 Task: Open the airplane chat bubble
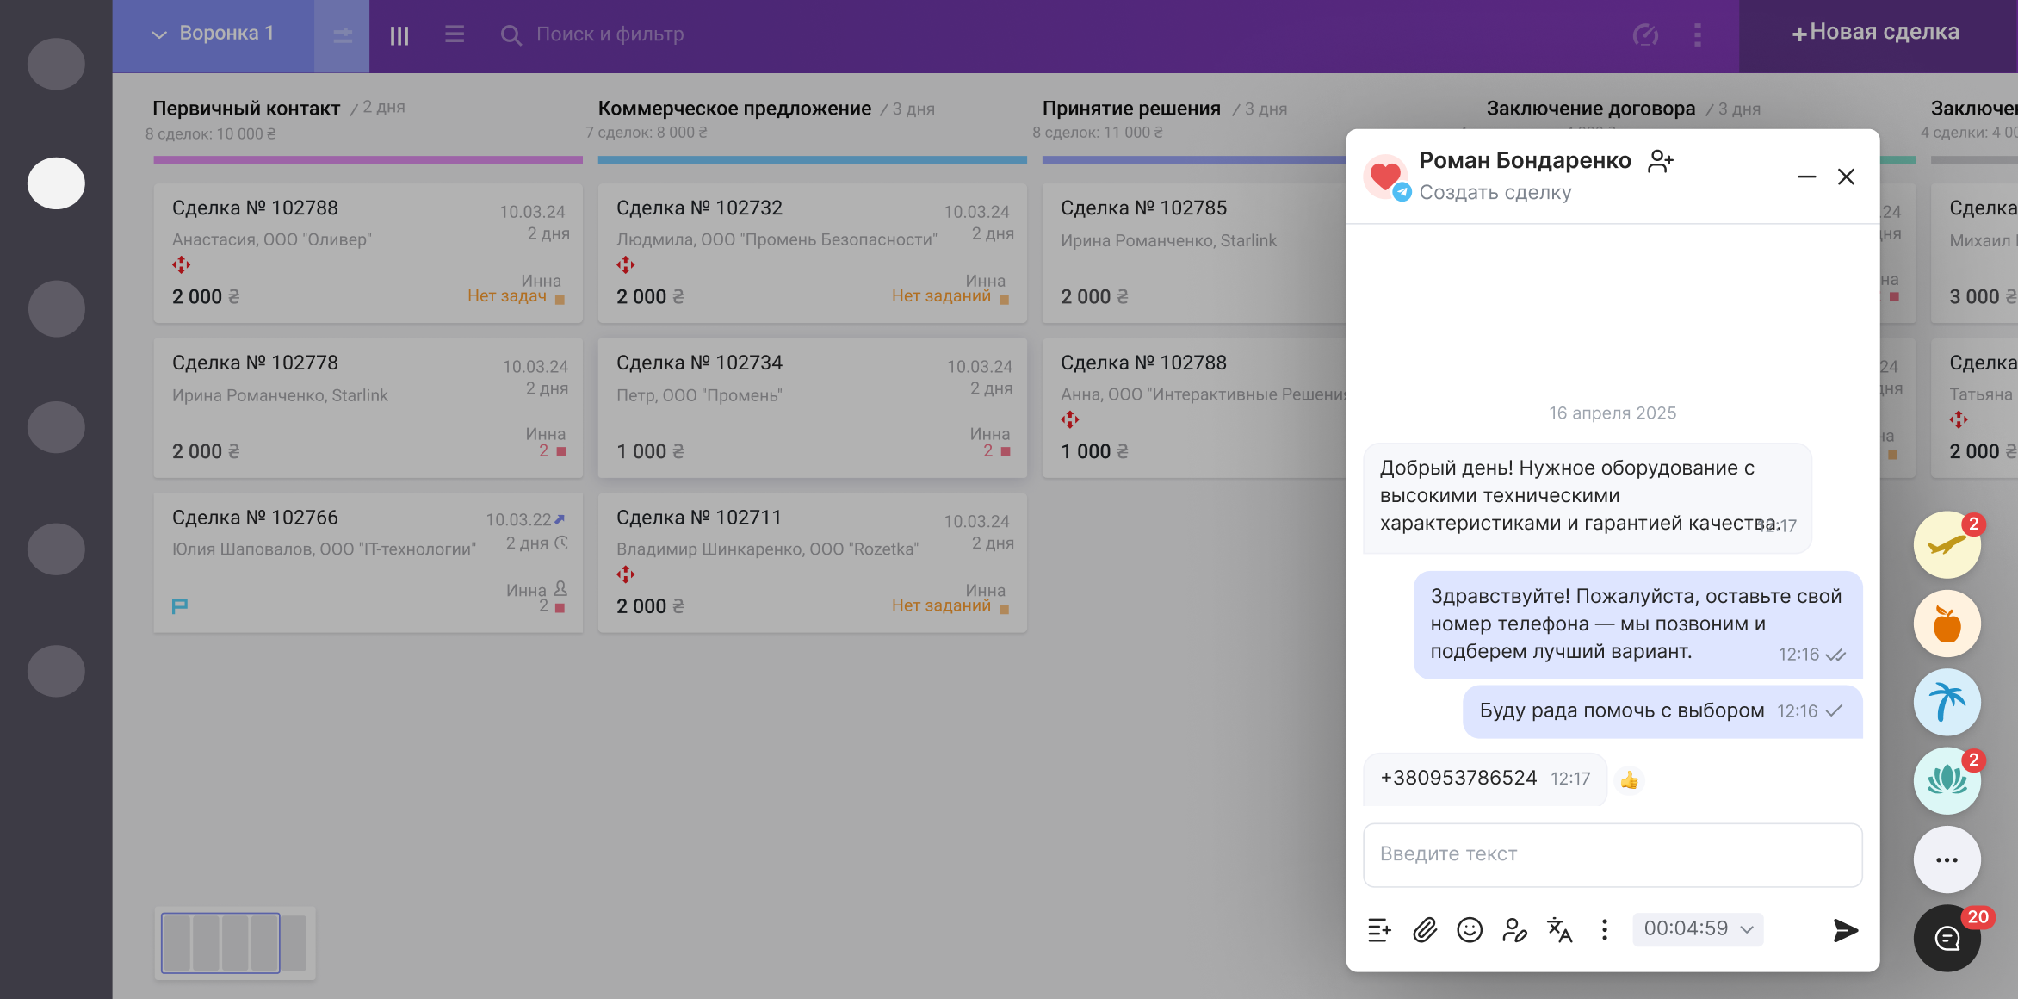click(x=1947, y=545)
